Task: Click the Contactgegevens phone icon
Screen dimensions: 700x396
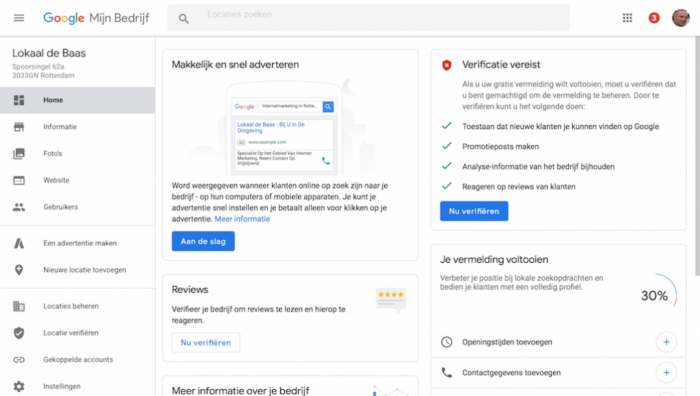Action: click(x=446, y=372)
